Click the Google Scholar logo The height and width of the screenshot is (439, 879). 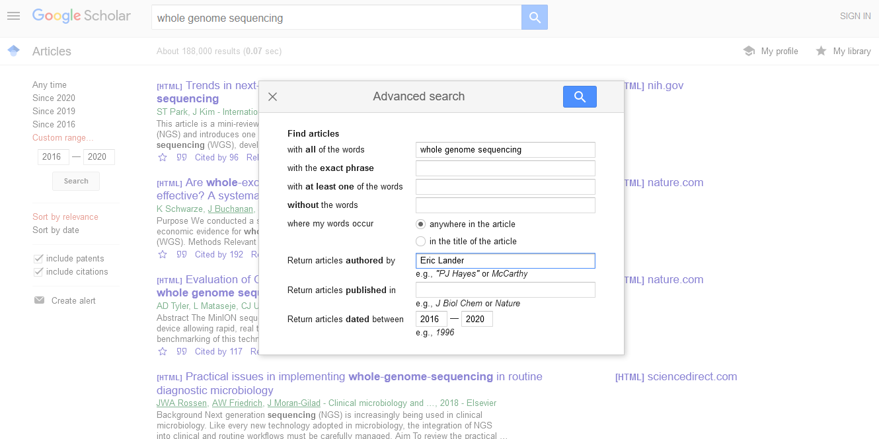81,17
